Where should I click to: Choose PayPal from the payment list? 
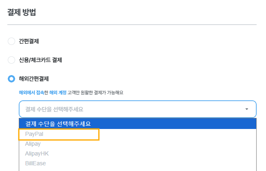point(34,134)
